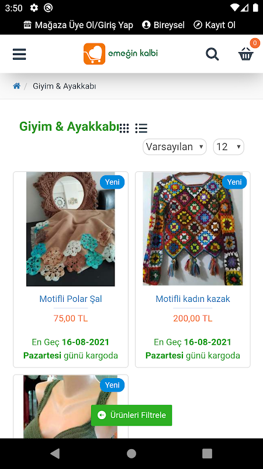The height and width of the screenshot is (469, 263).
Task: View the Motifli Polar Şal product image
Action: (x=71, y=229)
